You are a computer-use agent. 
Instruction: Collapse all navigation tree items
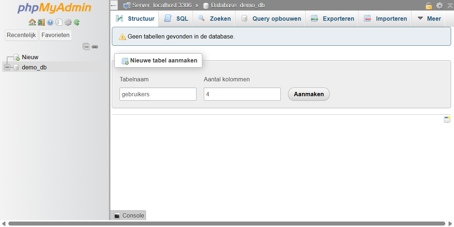(86, 46)
